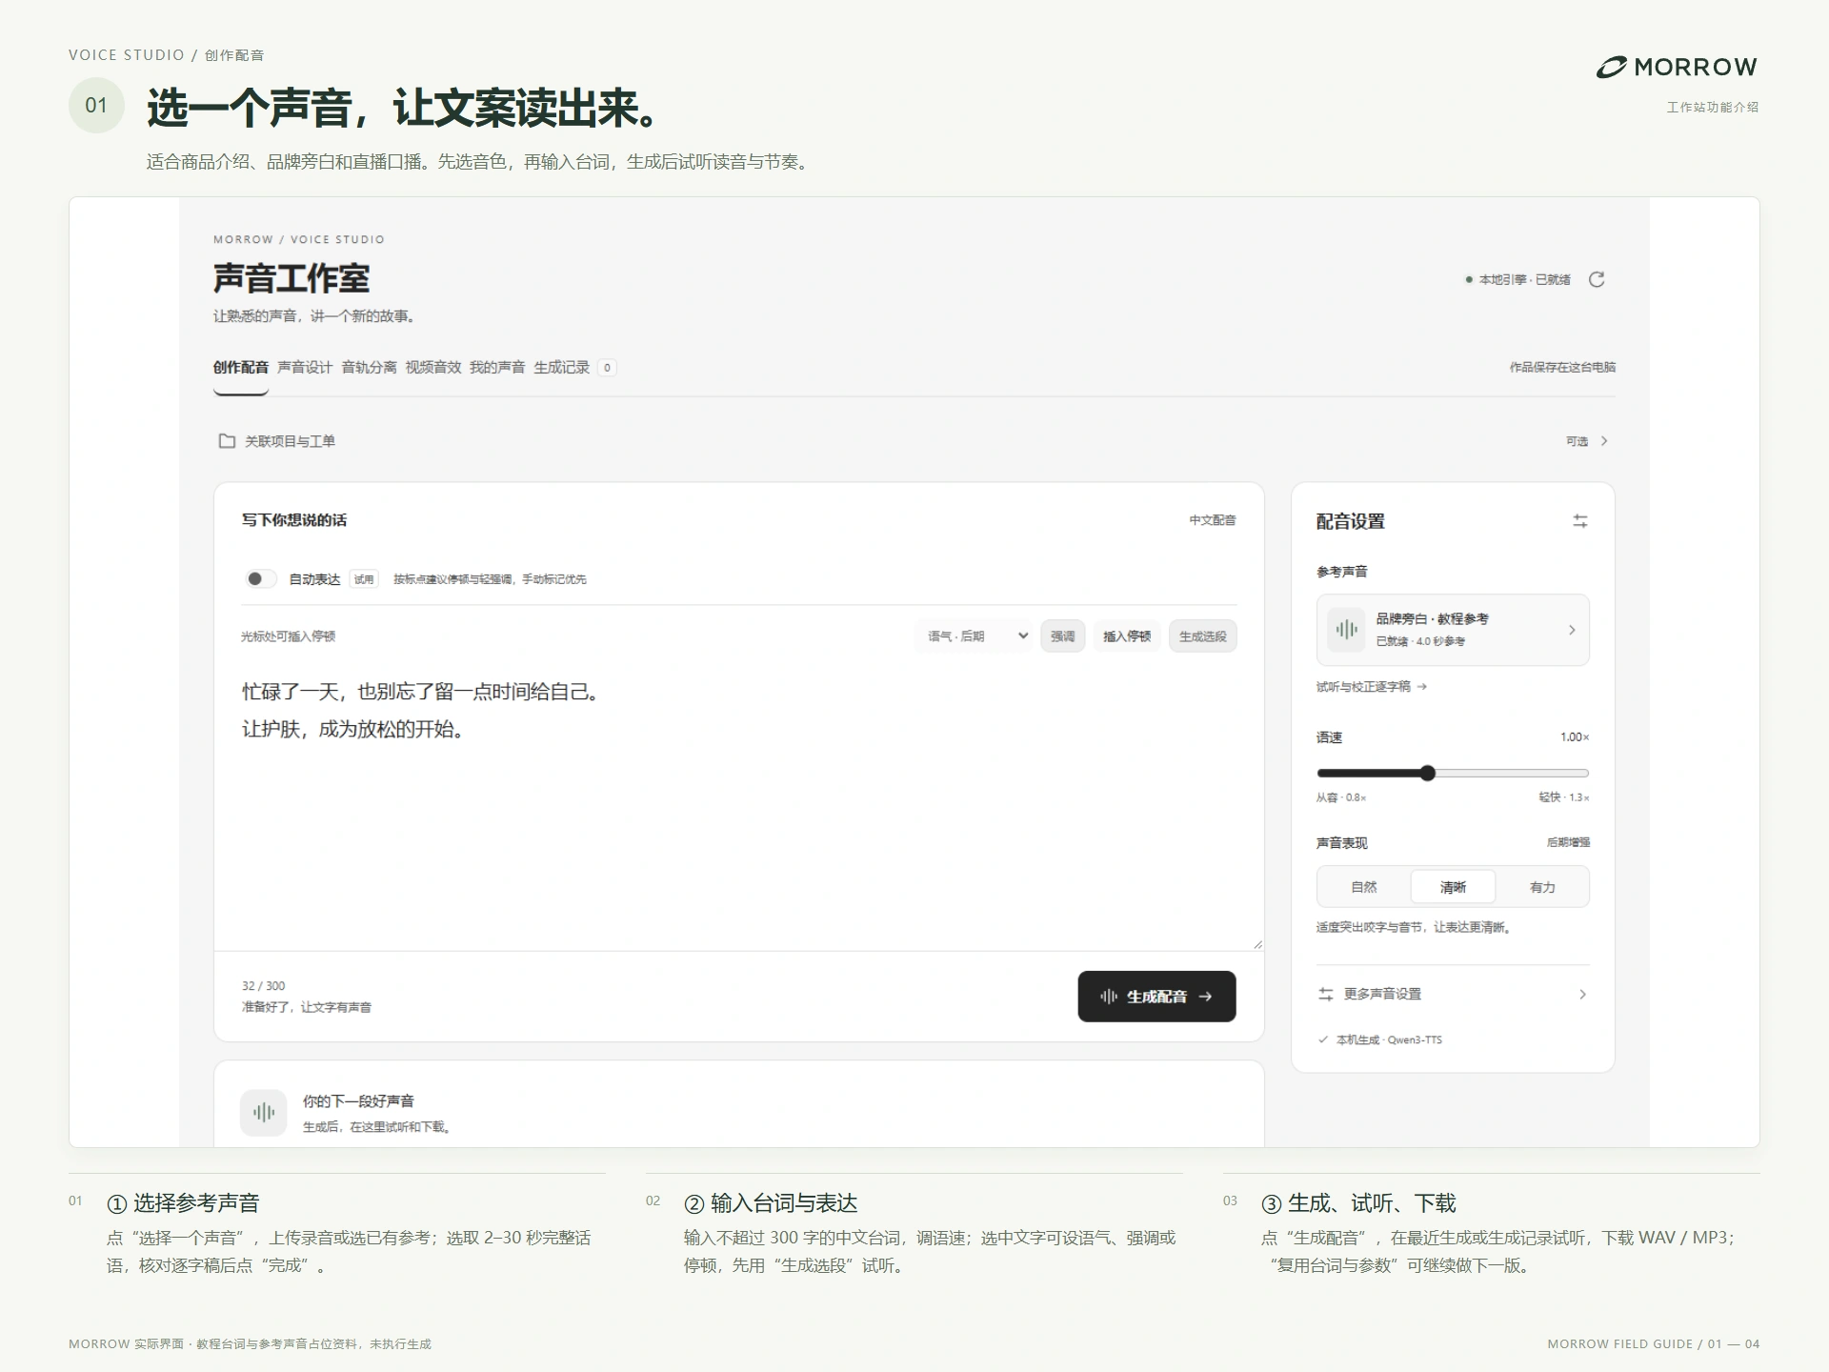Image resolution: width=1829 pixels, height=1372 pixels.
Task: Click the waveform icon beside 你的下一段好声音
Action: (264, 1113)
